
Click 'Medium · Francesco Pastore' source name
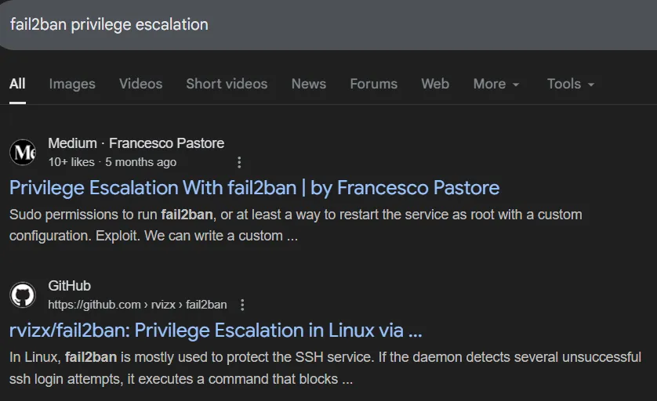136,143
